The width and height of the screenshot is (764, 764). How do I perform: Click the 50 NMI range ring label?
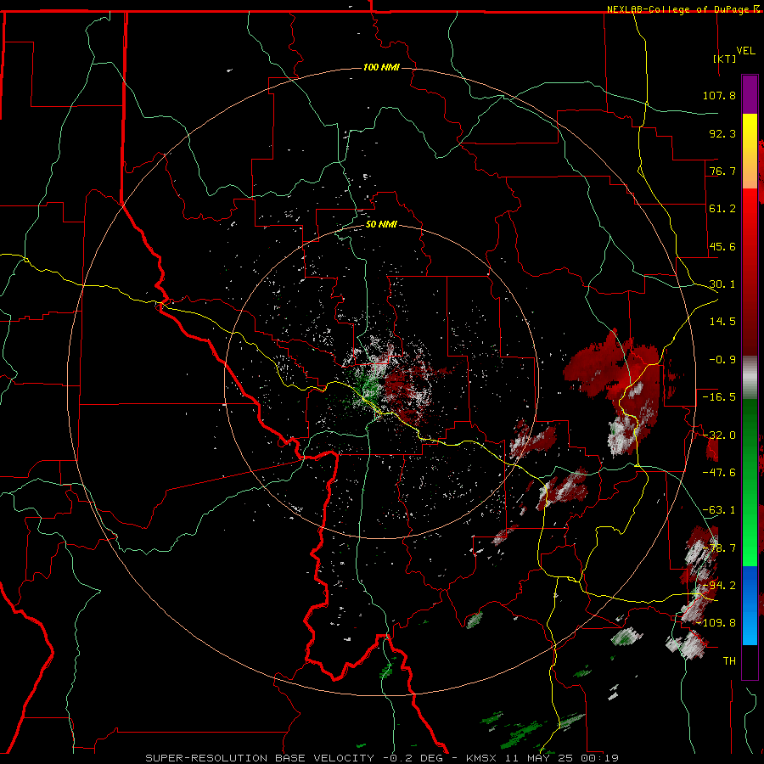(381, 225)
